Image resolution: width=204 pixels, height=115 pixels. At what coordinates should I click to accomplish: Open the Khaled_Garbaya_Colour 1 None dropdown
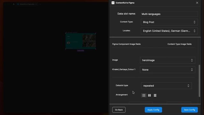(x=167, y=70)
